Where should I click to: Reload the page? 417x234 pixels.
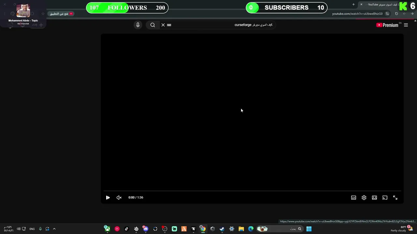click(396, 14)
